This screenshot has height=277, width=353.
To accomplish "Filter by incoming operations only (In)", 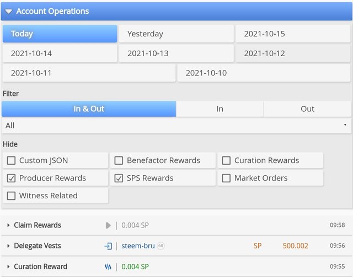I will [220, 109].
